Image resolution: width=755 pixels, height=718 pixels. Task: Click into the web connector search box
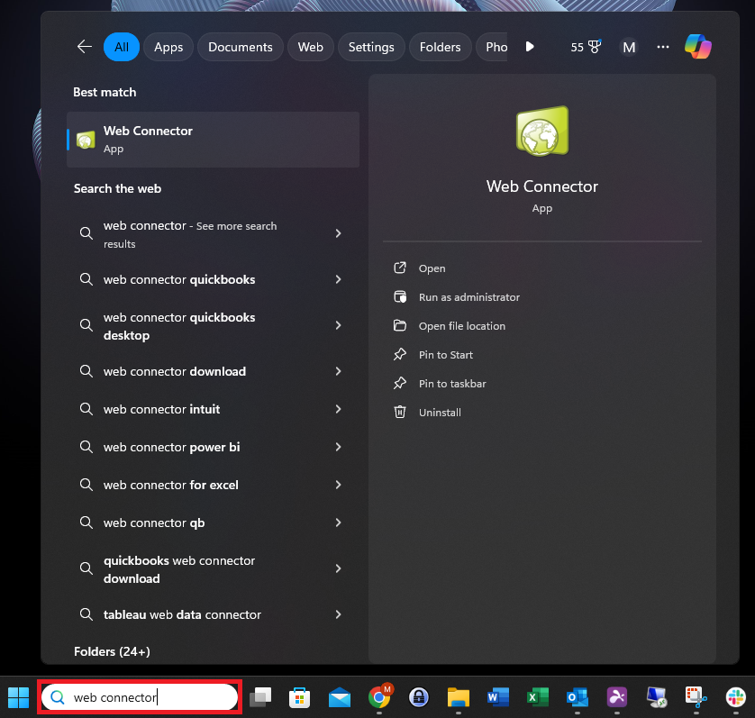[140, 697]
